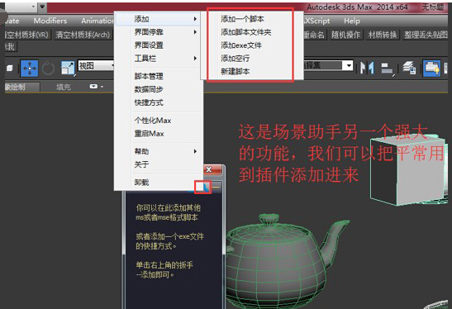Expand the 帮助 submenu
452x309 pixels.
[159, 151]
